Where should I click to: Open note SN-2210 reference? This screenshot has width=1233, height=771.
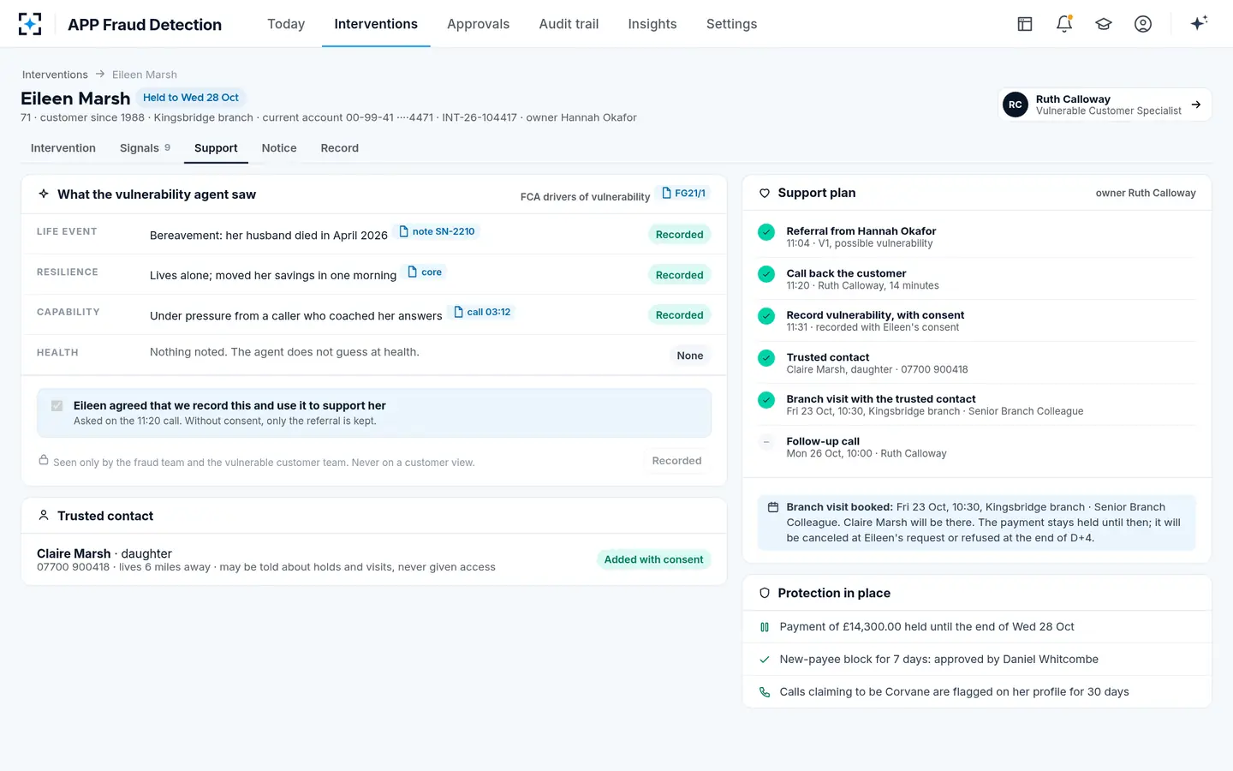tap(437, 231)
